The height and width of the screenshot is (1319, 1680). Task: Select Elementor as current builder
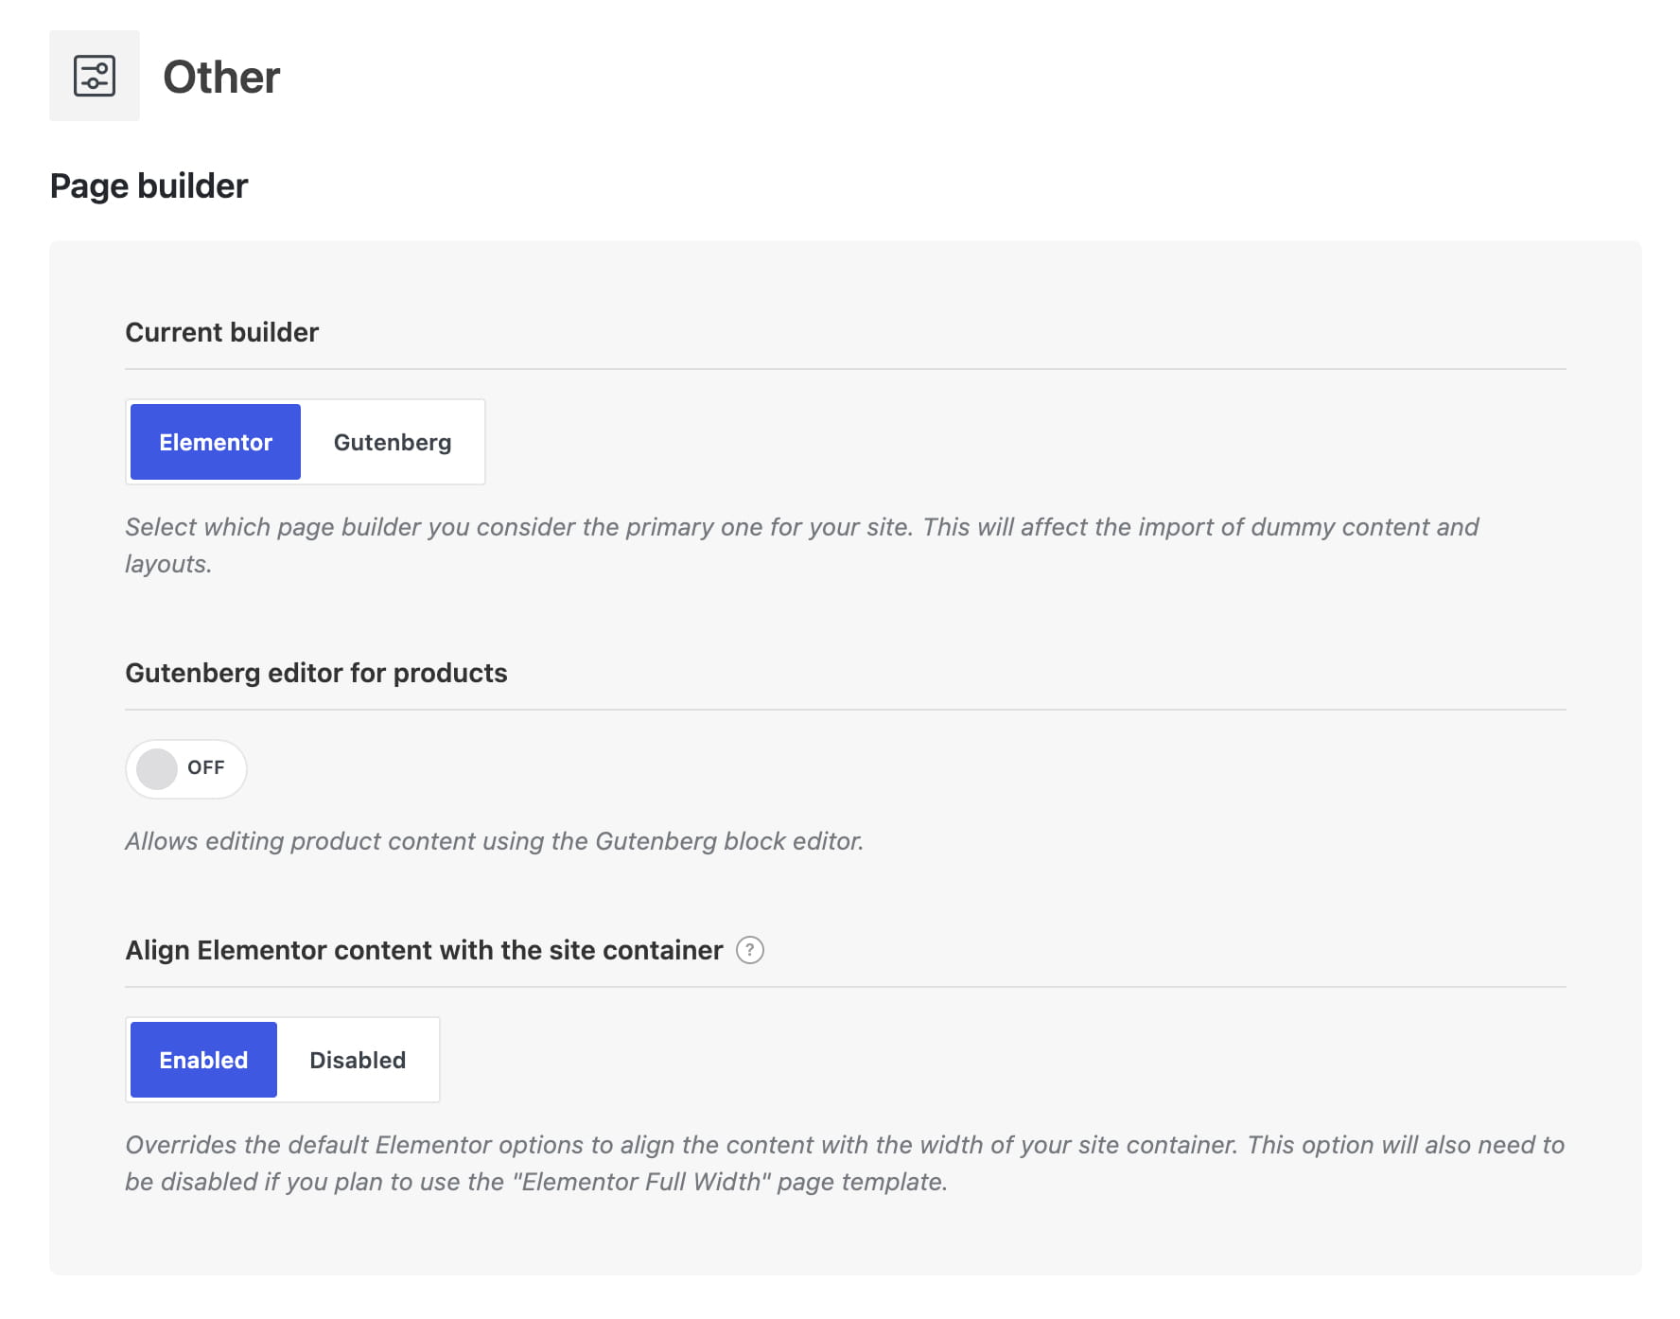(x=216, y=442)
